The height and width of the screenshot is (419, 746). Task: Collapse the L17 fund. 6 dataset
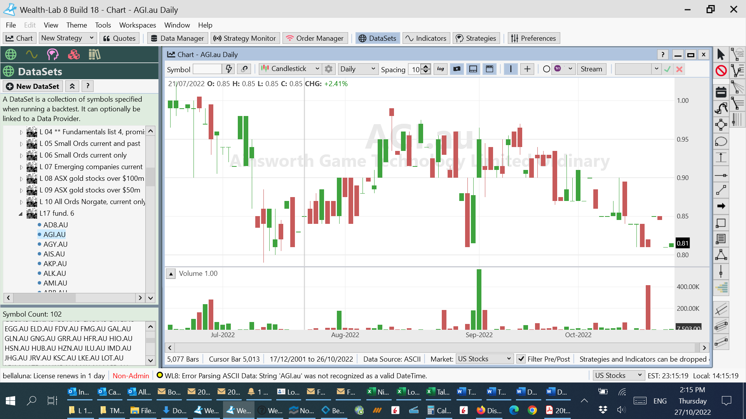click(21, 214)
